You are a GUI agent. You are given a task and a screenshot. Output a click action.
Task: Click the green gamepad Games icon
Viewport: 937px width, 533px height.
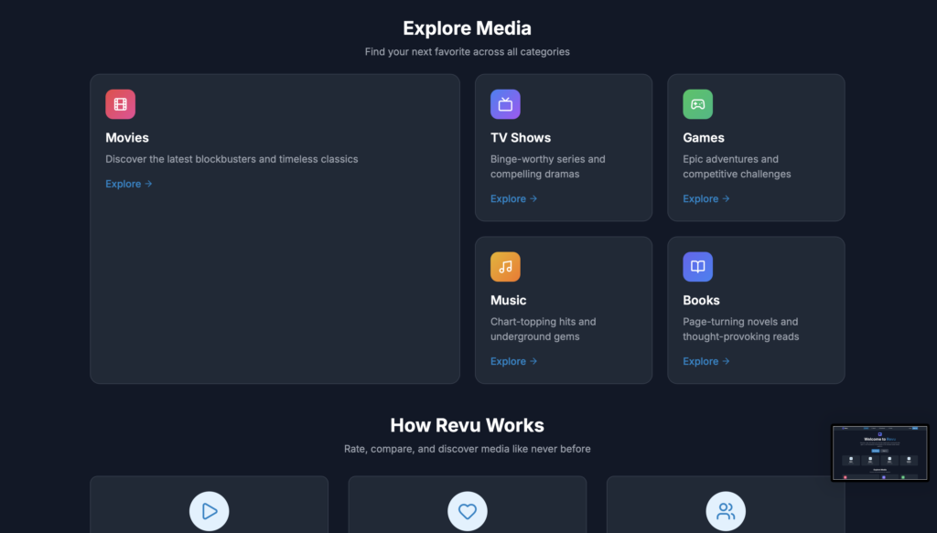point(697,104)
